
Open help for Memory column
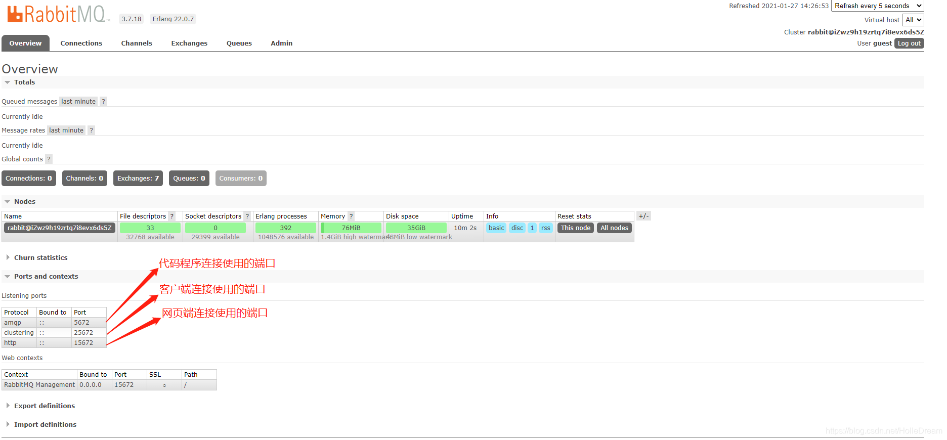351,216
